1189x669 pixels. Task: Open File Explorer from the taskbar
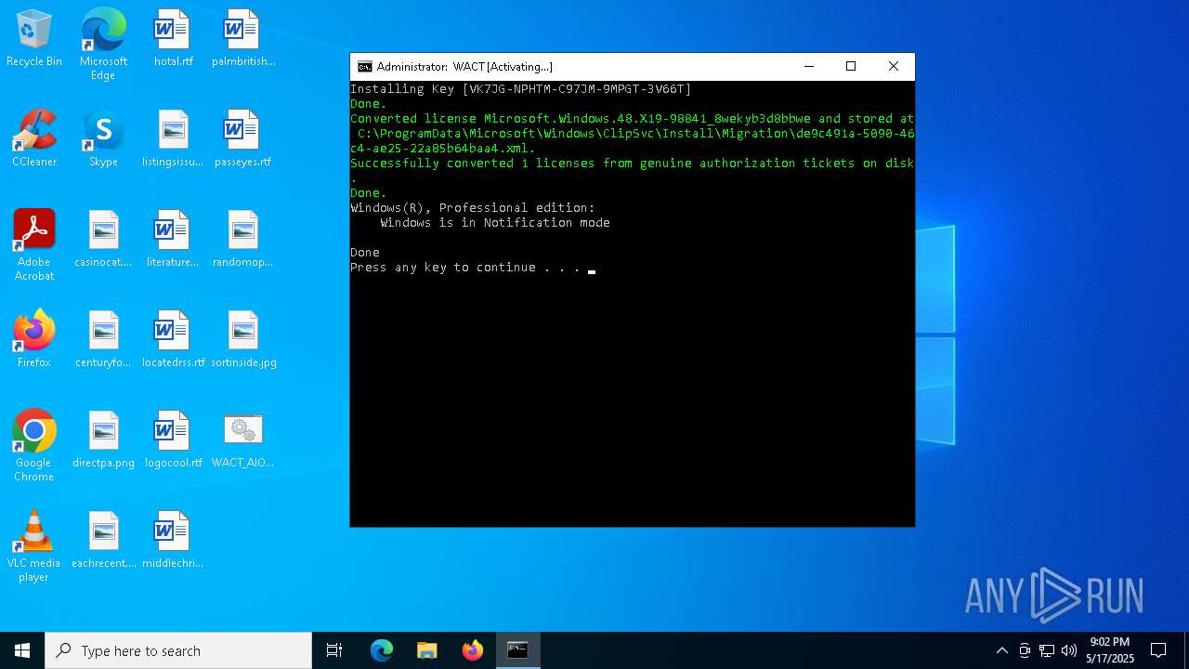click(426, 650)
